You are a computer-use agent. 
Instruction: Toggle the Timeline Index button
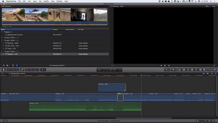point(5,121)
